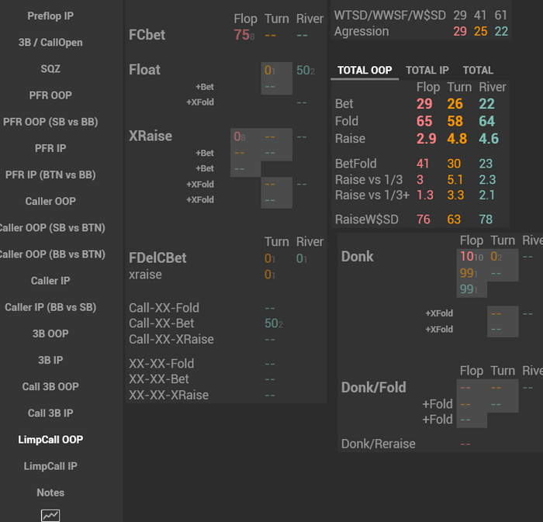The image size is (543, 522).
Task: Click Bet turn value 26
Action: (455, 104)
